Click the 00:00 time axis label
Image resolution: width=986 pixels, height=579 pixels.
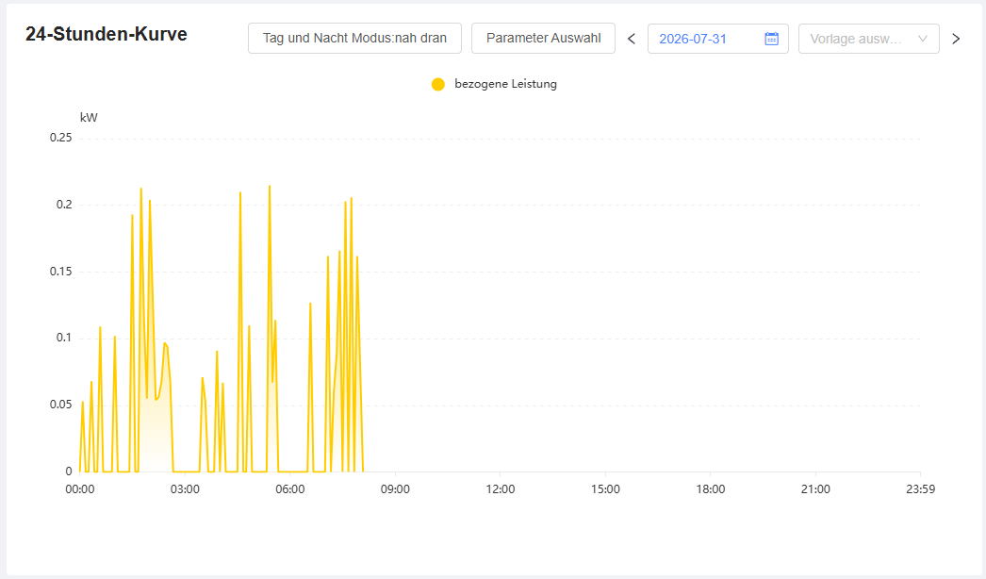80,489
